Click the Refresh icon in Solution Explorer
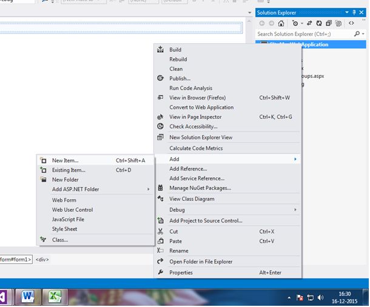370x307 pixels. 319,23
